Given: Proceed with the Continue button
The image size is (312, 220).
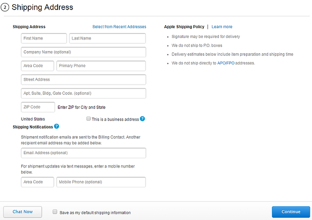Looking at the screenshot, I should (291, 212).
